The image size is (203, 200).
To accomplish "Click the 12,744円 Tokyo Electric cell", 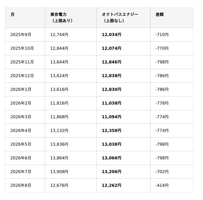I will coord(59,35).
